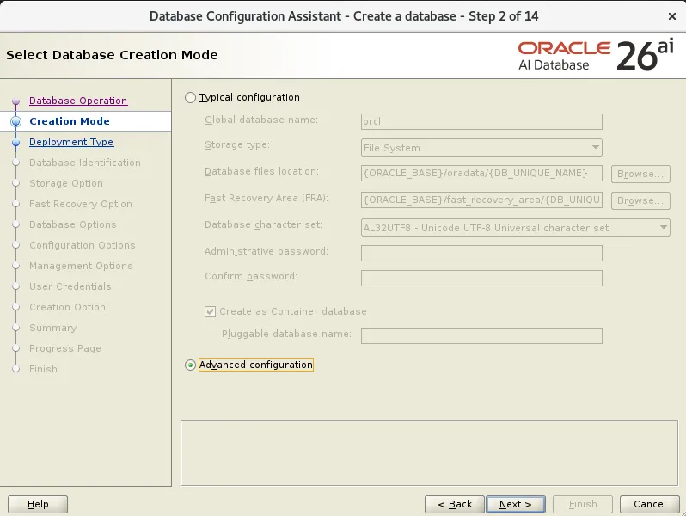Click the Database Operation step bullet icon
The width and height of the screenshot is (686, 516).
click(x=16, y=101)
